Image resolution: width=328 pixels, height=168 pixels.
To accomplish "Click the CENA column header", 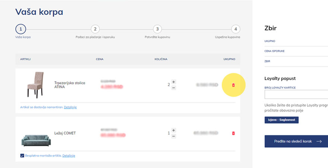I will click(100, 59).
